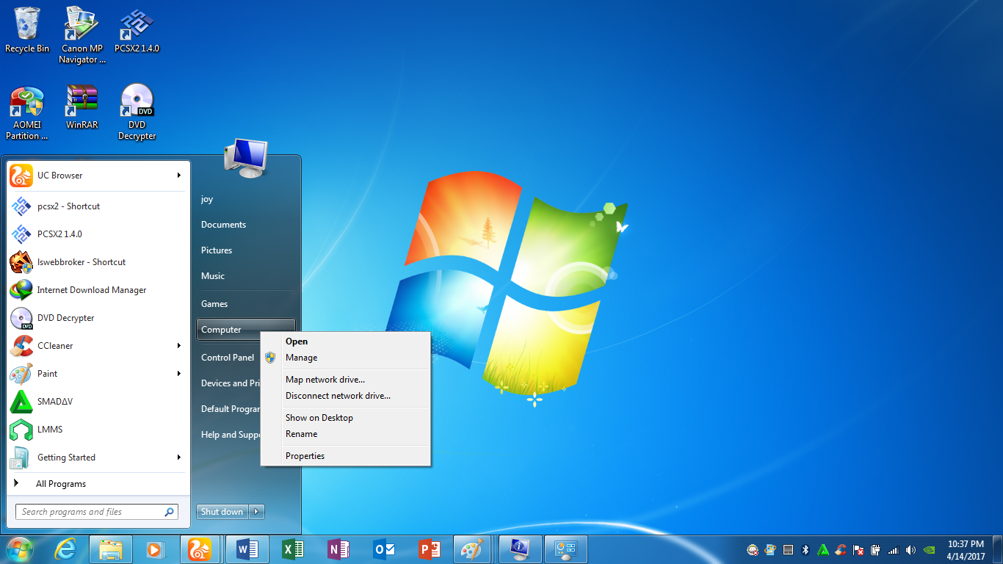Choose Rename in the context menu

click(x=345, y=434)
